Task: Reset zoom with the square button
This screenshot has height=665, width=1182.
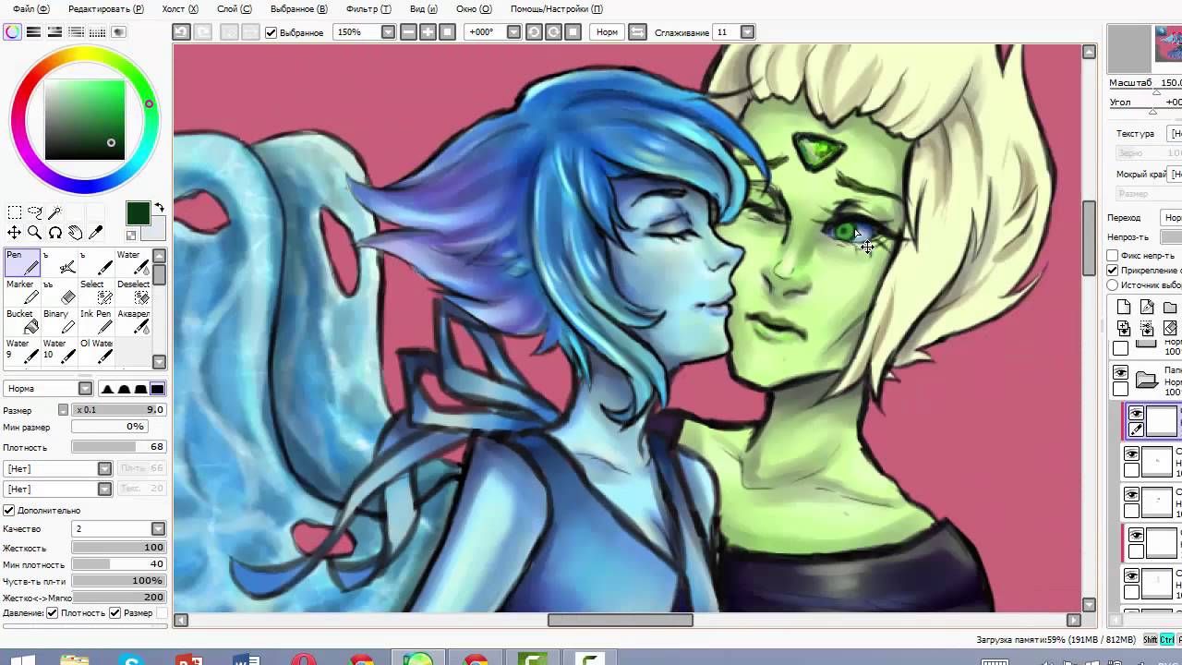Action: [x=447, y=32]
